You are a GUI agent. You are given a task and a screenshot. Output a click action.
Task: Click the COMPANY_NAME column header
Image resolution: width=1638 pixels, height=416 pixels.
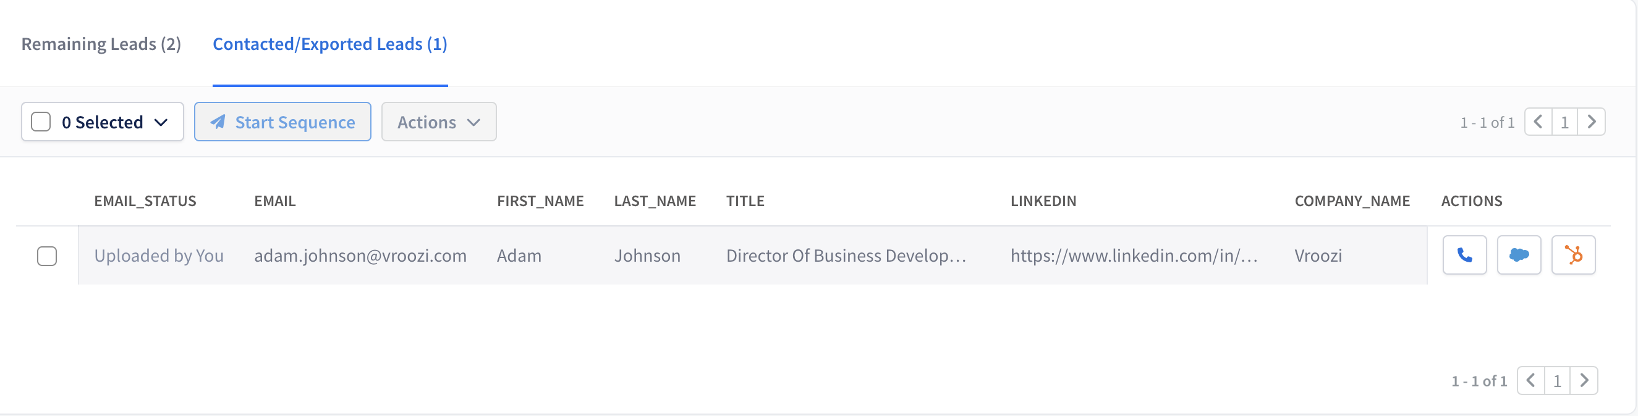[1352, 201]
